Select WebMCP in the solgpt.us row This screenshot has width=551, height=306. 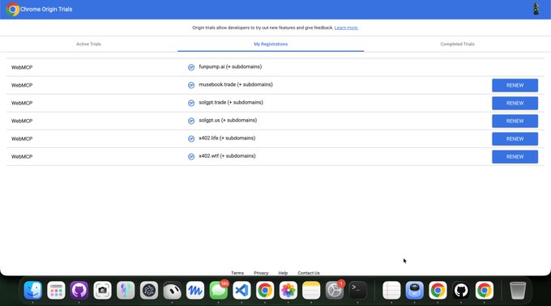tap(22, 121)
